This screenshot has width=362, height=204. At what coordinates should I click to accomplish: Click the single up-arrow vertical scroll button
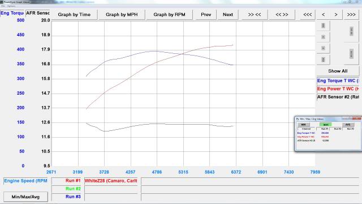[x=323, y=37]
